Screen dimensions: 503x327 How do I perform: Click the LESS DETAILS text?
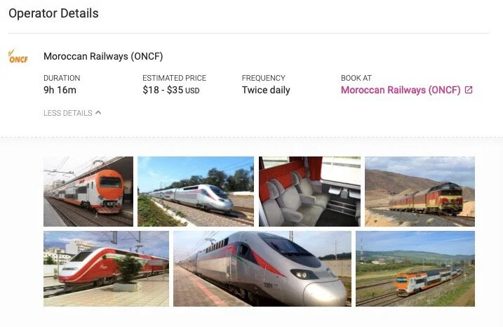click(x=67, y=113)
